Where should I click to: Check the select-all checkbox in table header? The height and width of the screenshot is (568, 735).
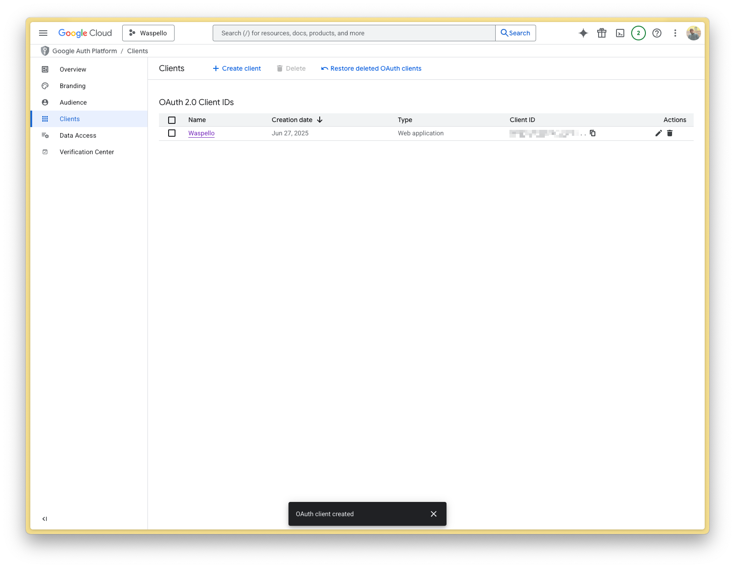(172, 120)
